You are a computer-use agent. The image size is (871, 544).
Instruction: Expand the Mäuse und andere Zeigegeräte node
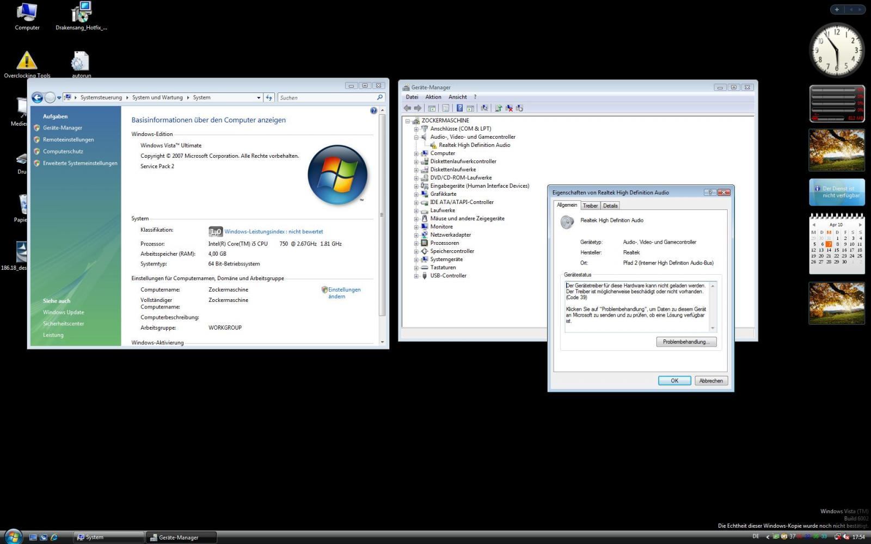point(416,219)
